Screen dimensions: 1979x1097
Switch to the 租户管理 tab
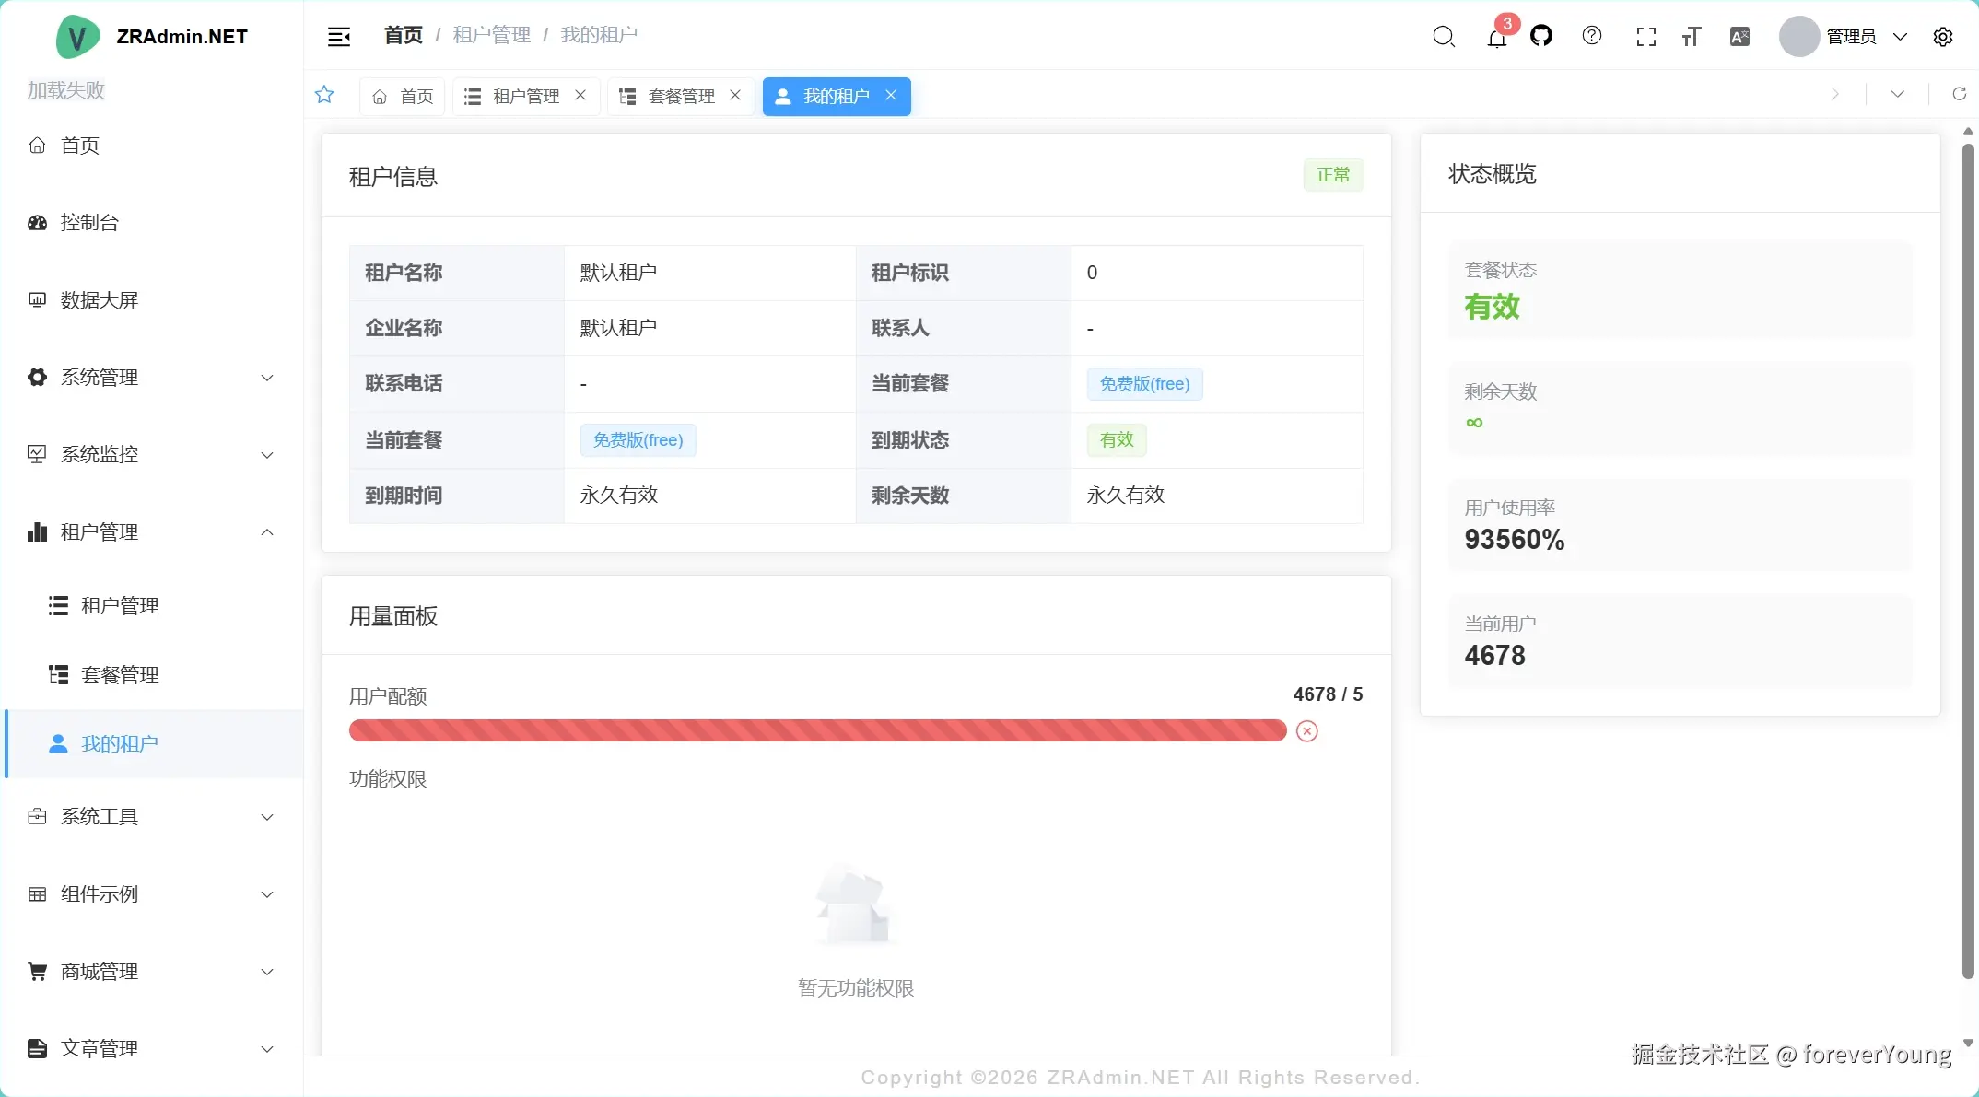point(526,97)
